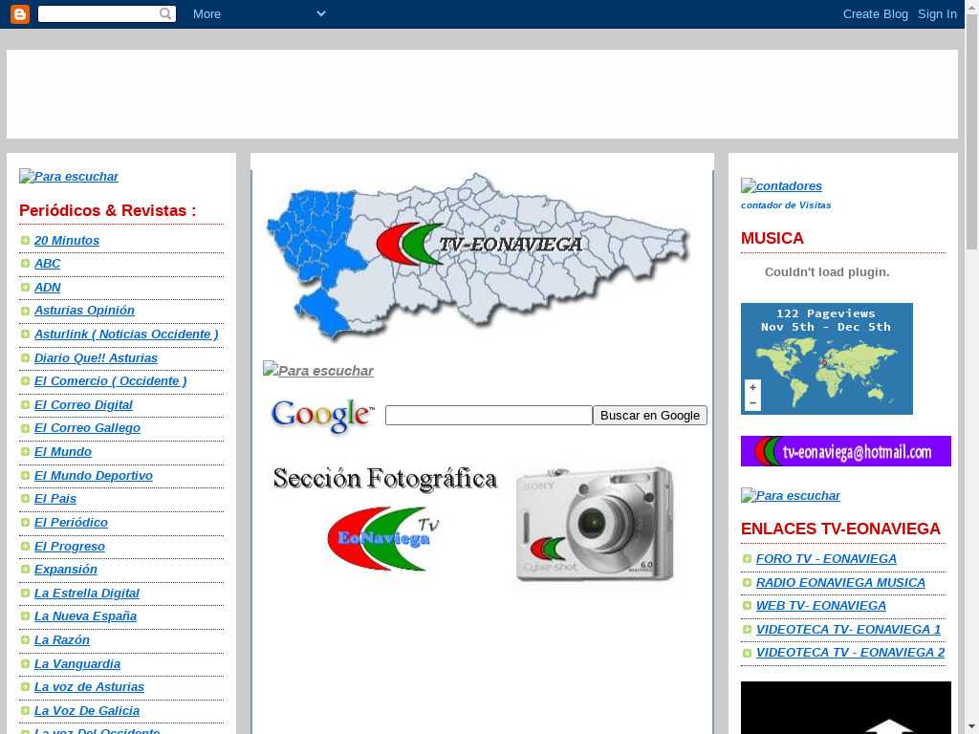This screenshot has width=979, height=734.
Task: Click the magnifier icon in Blogger search
Action: tap(166, 13)
